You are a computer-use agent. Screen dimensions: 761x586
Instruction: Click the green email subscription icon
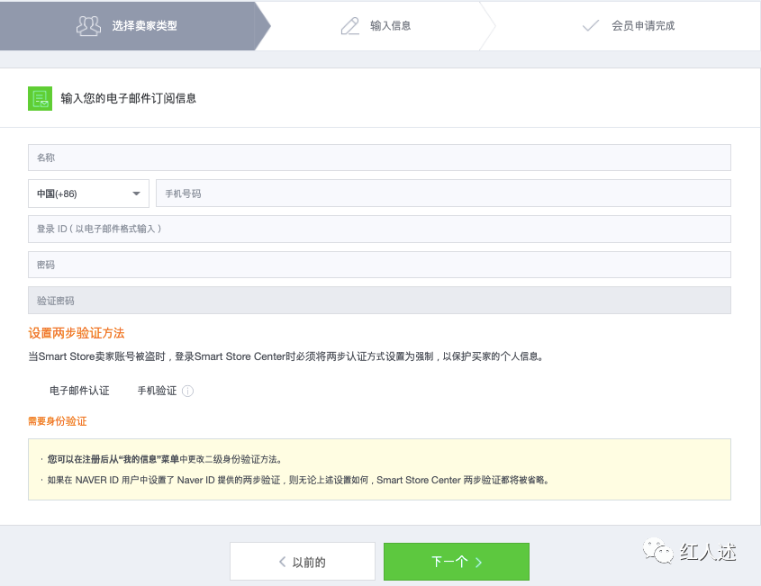click(x=40, y=97)
